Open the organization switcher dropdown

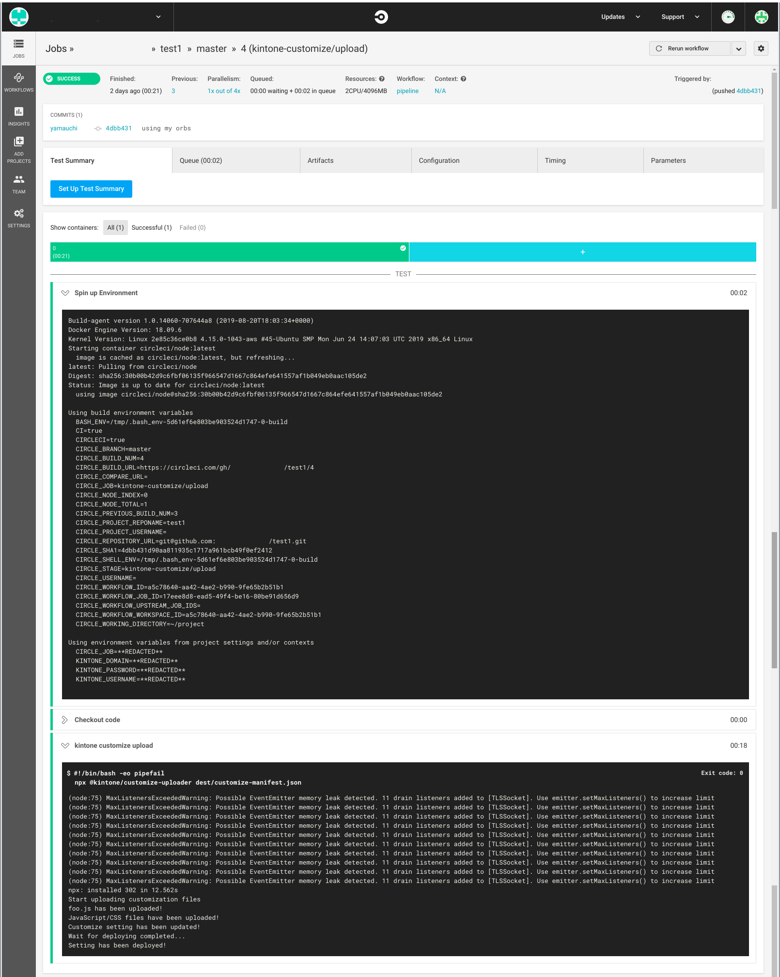(158, 17)
